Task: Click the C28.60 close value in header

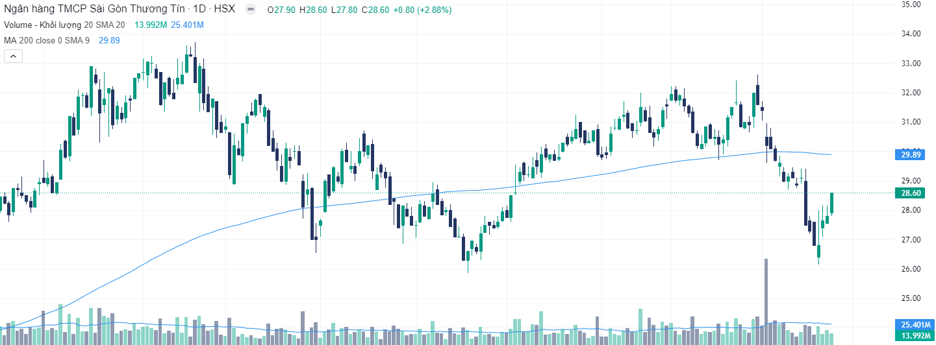Action: [x=375, y=10]
